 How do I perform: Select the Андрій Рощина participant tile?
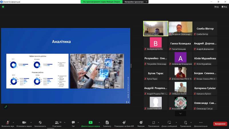coord(156,88)
